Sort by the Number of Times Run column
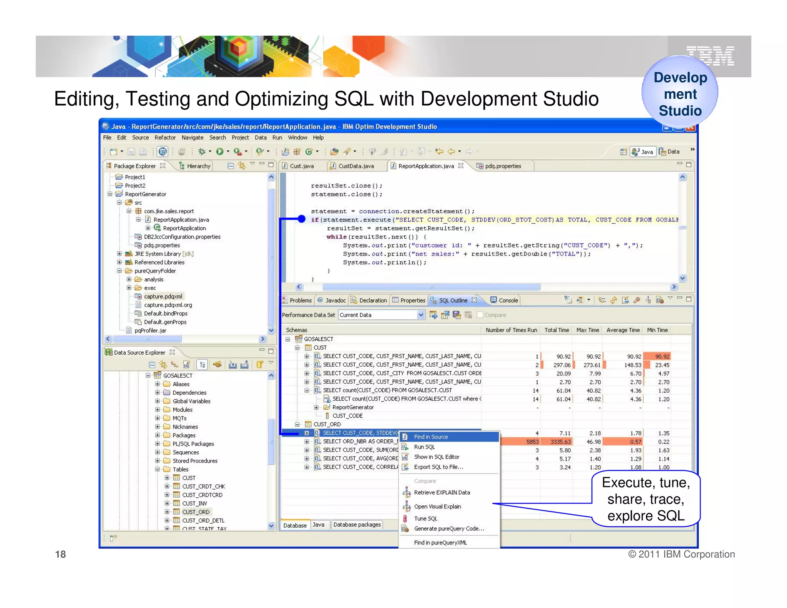The image size is (787, 608). [x=511, y=330]
